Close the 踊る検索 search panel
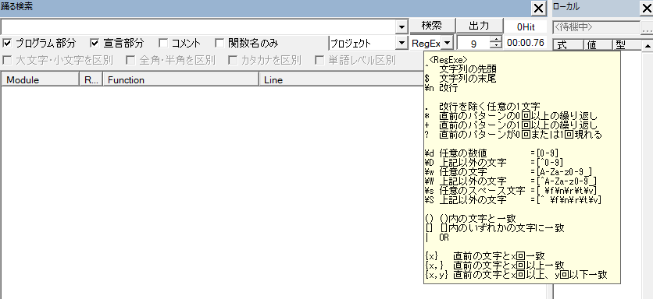The height and width of the screenshot is (299, 653). (x=538, y=8)
